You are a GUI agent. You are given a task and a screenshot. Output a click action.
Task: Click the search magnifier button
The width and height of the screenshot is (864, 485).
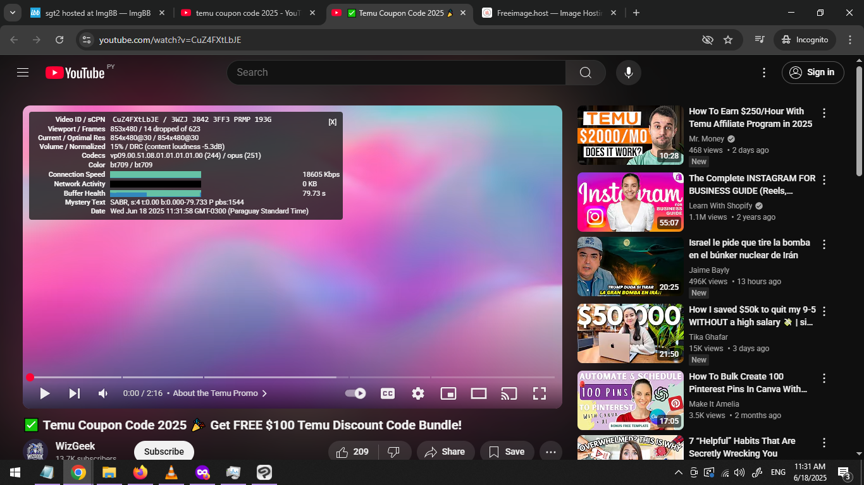pos(586,73)
